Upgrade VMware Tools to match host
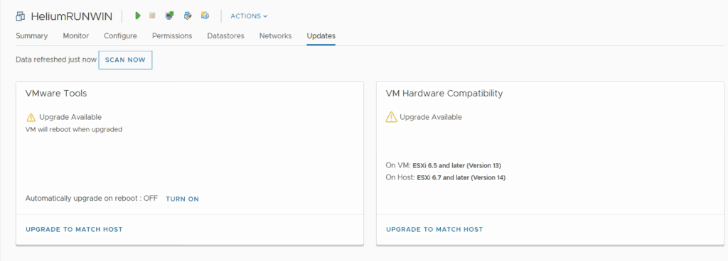The height and width of the screenshot is (261, 728). pyautogui.click(x=74, y=229)
